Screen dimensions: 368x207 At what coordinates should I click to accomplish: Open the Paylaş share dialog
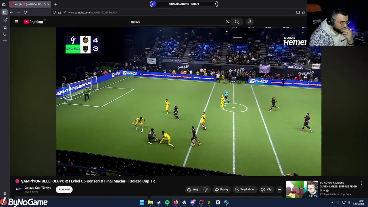tap(221, 189)
